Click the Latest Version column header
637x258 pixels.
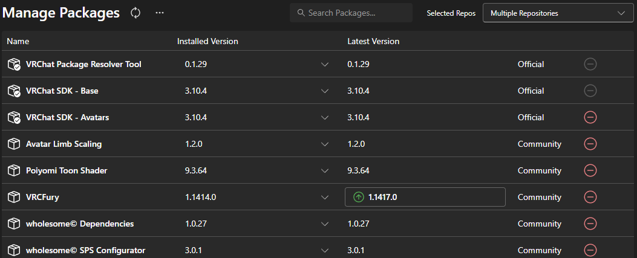click(373, 41)
